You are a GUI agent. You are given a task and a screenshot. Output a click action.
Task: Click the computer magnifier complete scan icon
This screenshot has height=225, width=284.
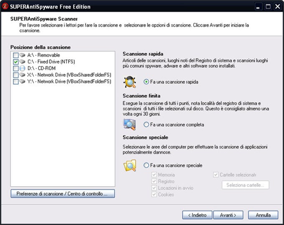[x=129, y=124]
